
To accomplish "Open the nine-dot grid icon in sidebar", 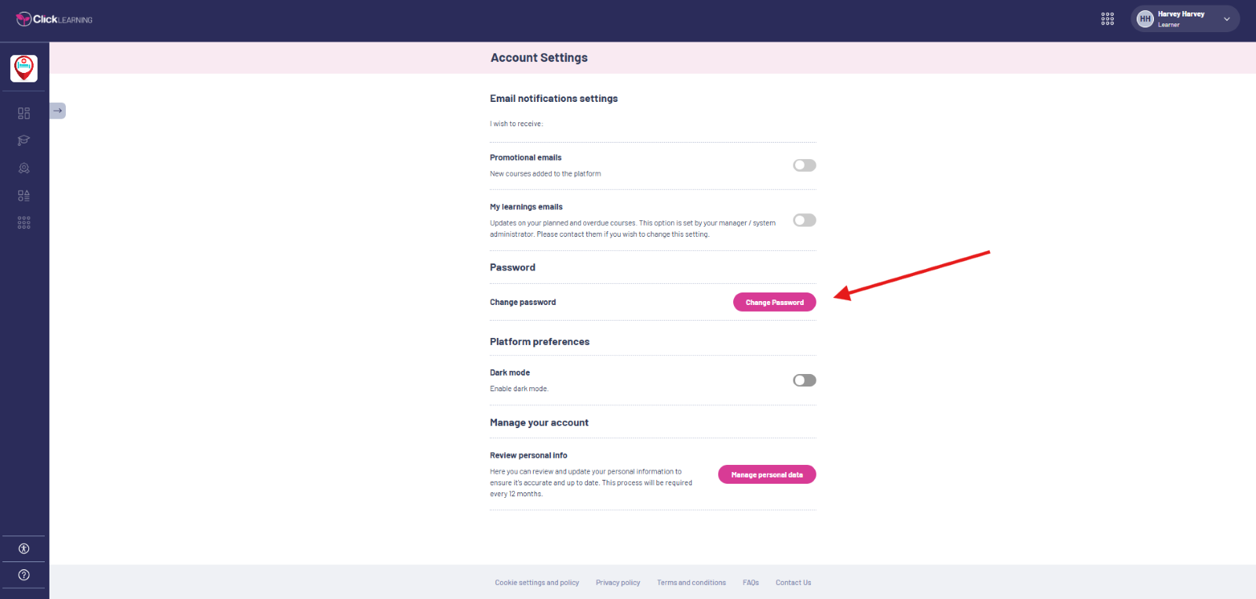I will pyautogui.click(x=24, y=223).
